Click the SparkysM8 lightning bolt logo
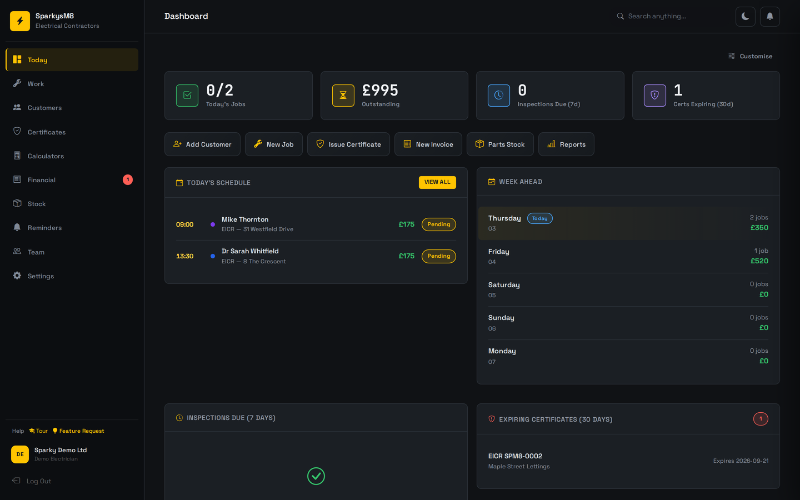The height and width of the screenshot is (500, 800). [20, 21]
